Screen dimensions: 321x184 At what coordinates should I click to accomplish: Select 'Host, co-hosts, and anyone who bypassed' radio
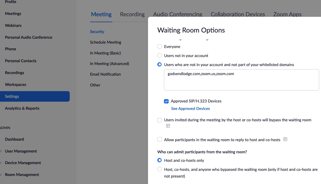tap(160, 170)
